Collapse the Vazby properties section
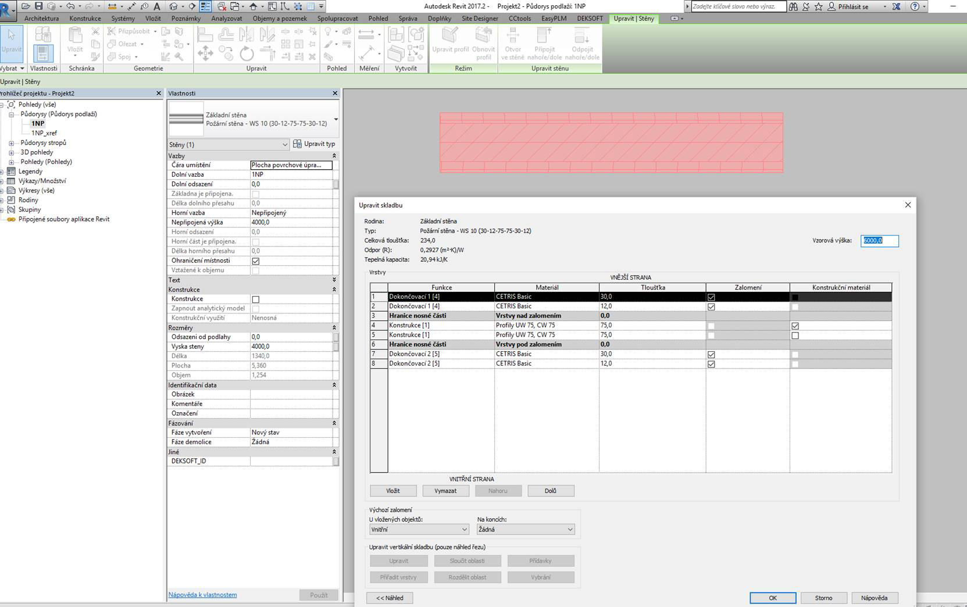Screen dimensions: 967x607 [334, 156]
